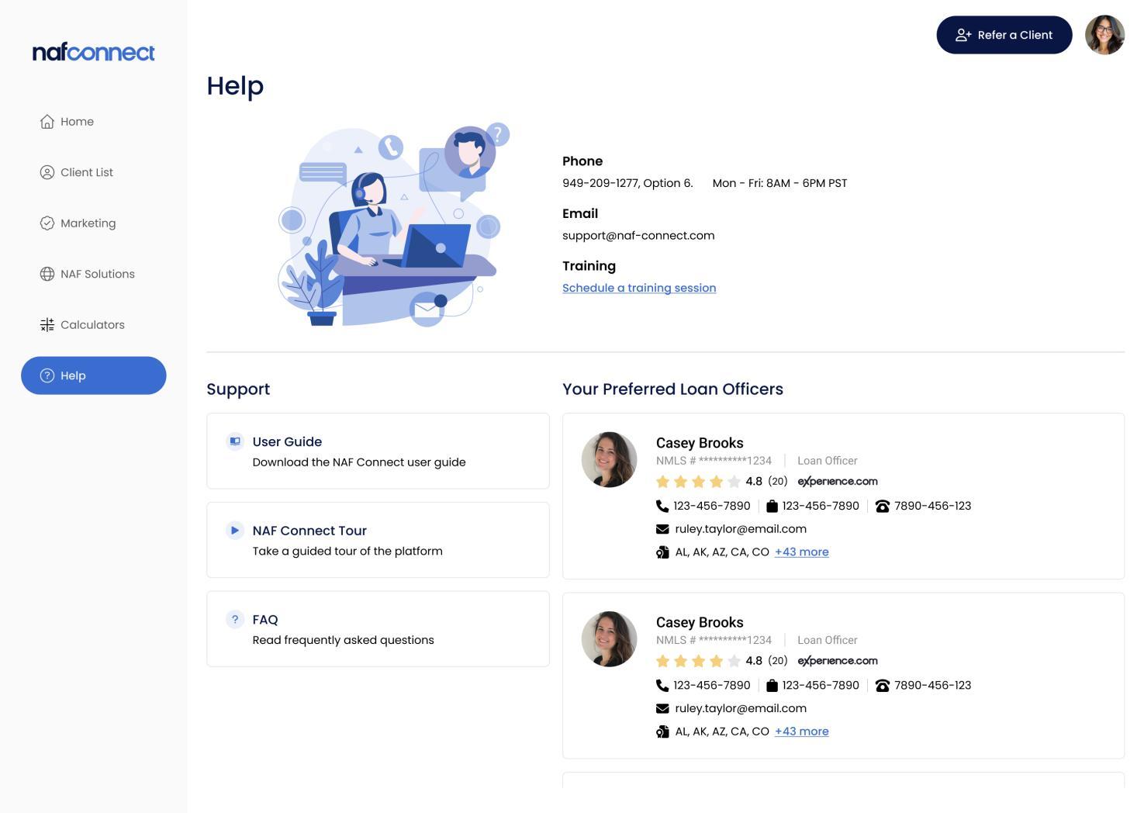Click first officer's email envelope icon

click(x=662, y=529)
